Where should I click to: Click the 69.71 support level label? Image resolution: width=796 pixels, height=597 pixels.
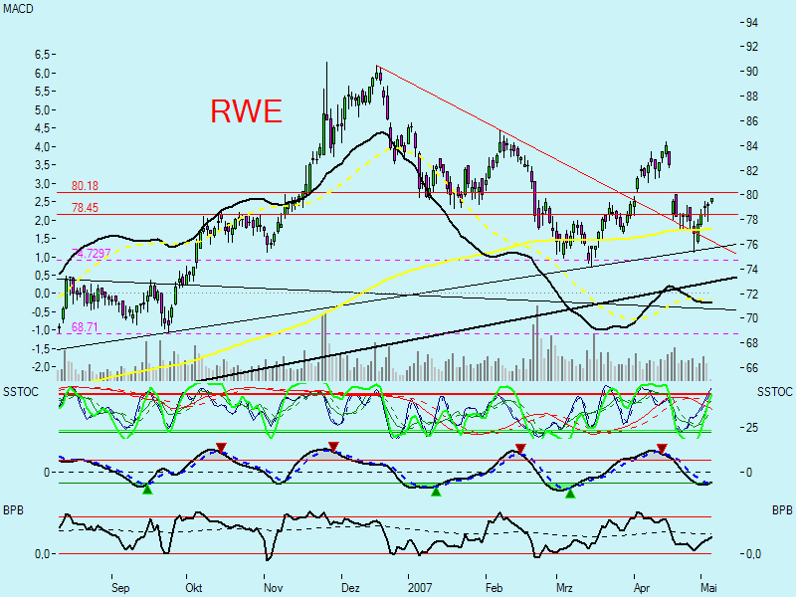tap(84, 326)
